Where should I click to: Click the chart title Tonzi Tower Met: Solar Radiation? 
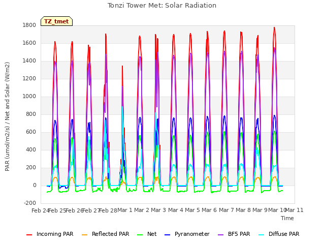pos(162,6)
